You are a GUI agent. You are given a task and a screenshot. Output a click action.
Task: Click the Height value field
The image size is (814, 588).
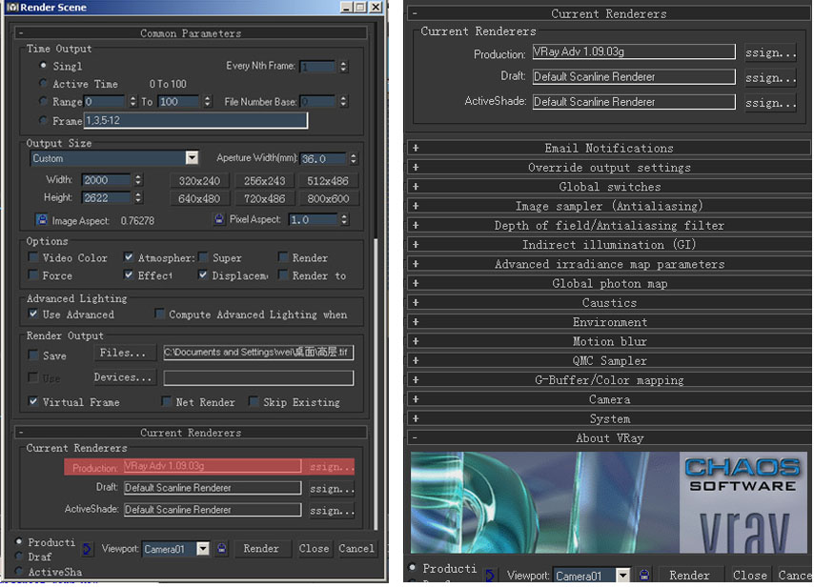106,197
